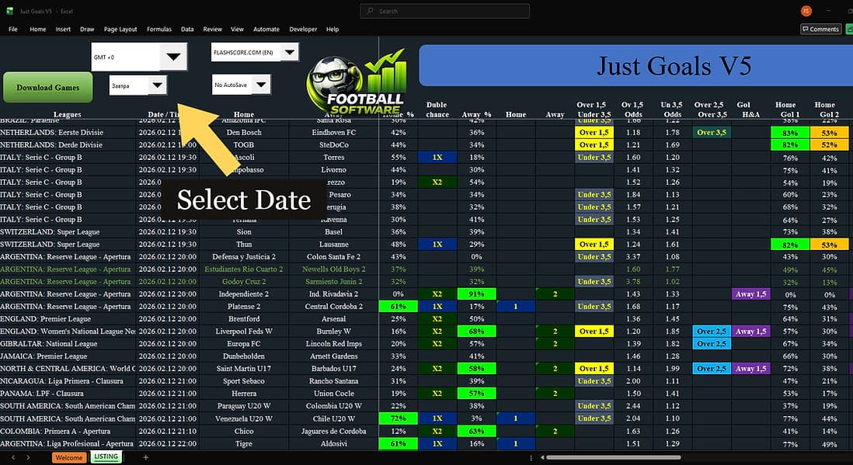Select the Over 3,5 cell in Den Bosch row

click(711, 132)
